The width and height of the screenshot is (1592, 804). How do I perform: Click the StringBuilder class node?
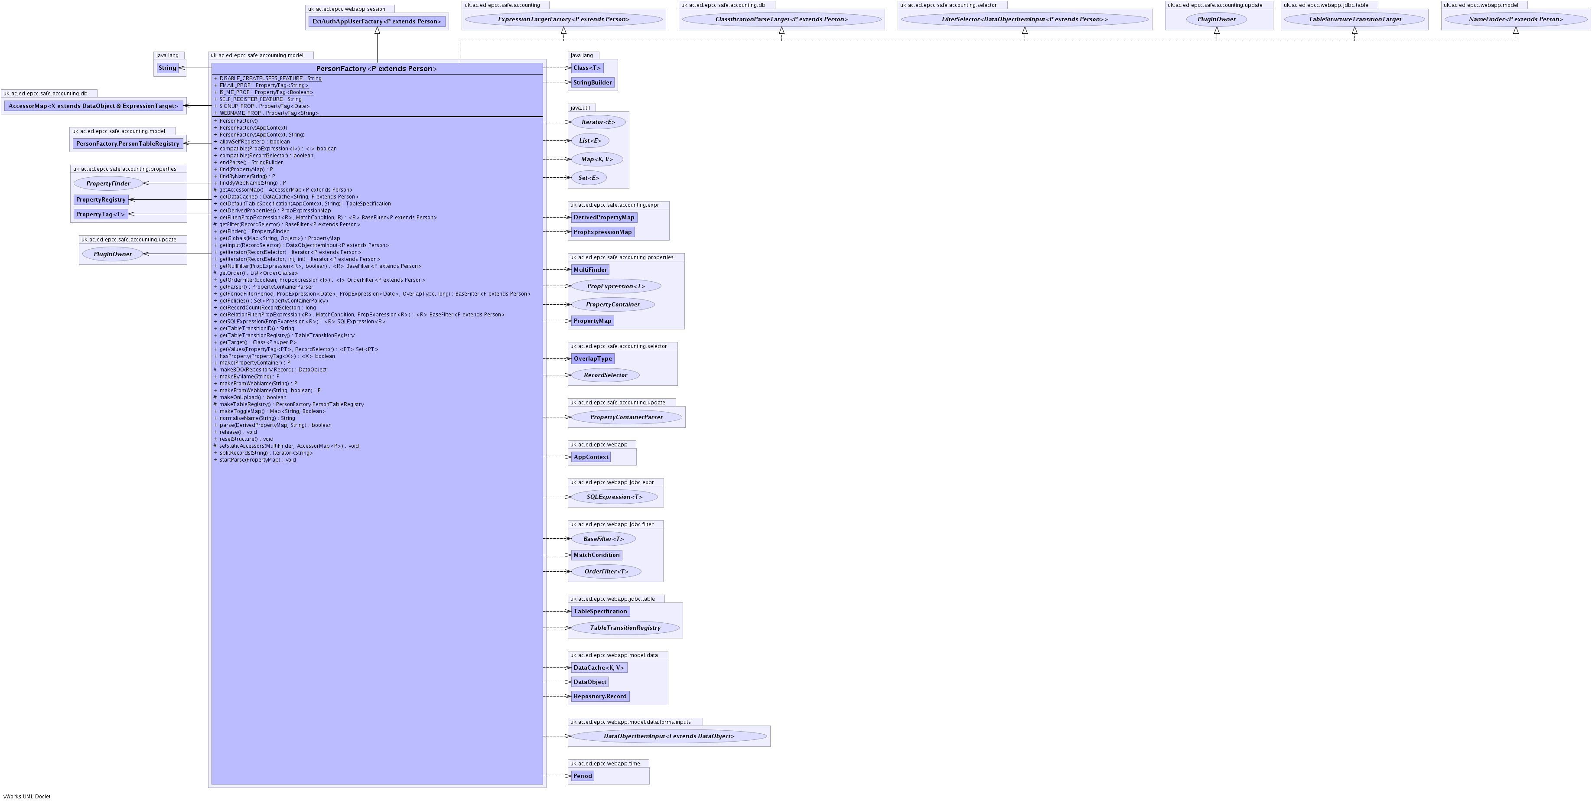click(592, 83)
